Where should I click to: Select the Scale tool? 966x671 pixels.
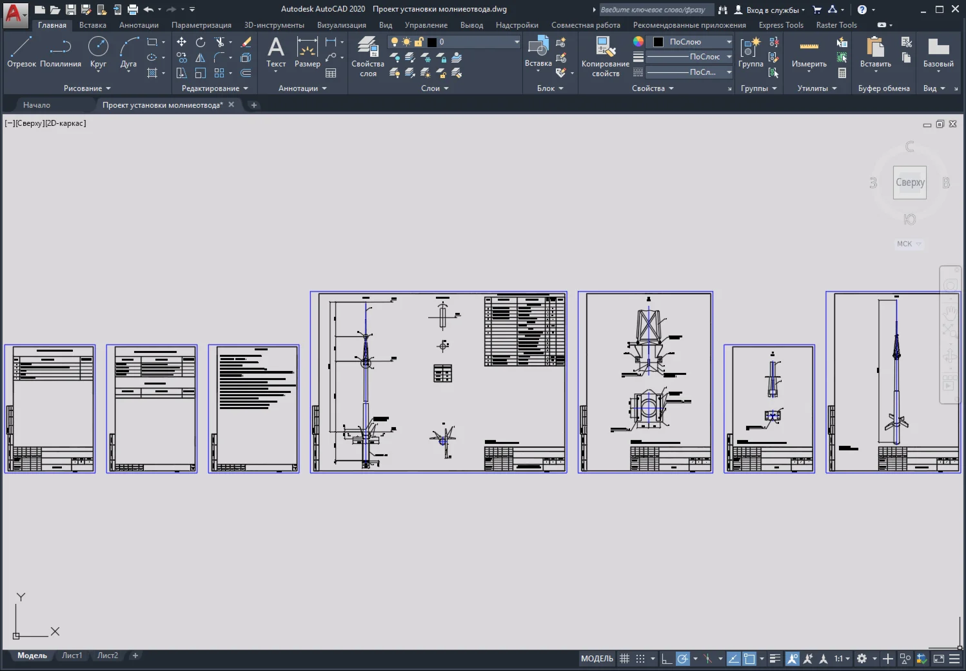click(x=201, y=73)
